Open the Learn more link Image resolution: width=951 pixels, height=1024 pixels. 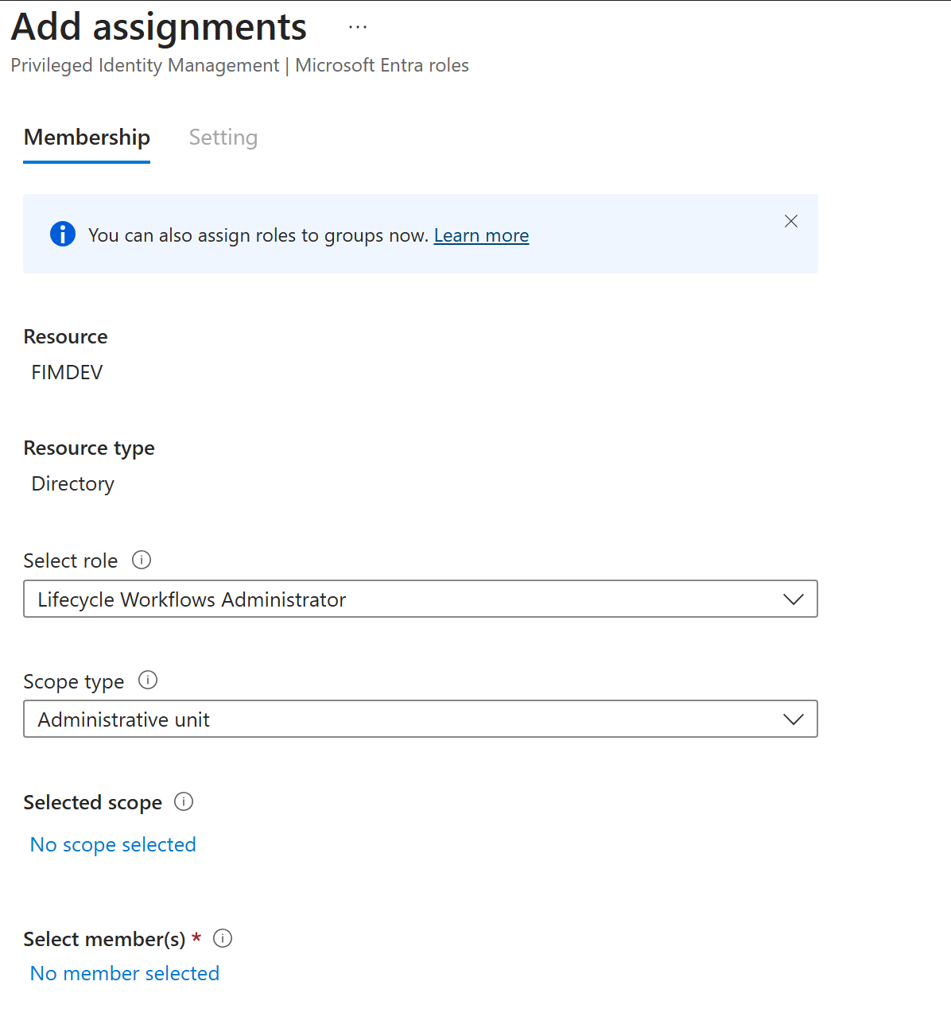point(481,235)
